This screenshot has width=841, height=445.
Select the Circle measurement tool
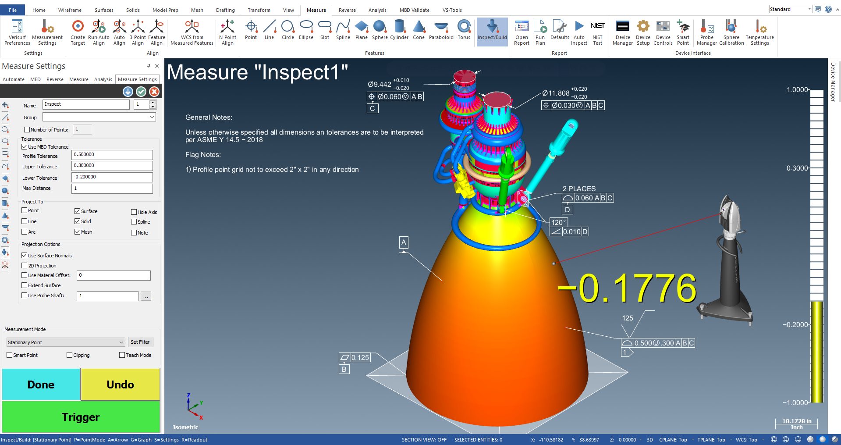(x=287, y=31)
